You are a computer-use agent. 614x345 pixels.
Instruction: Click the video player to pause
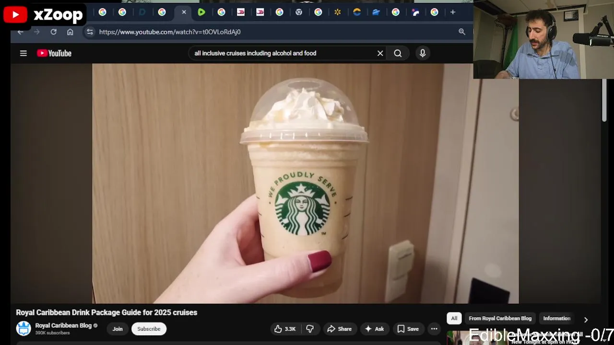[305, 184]
